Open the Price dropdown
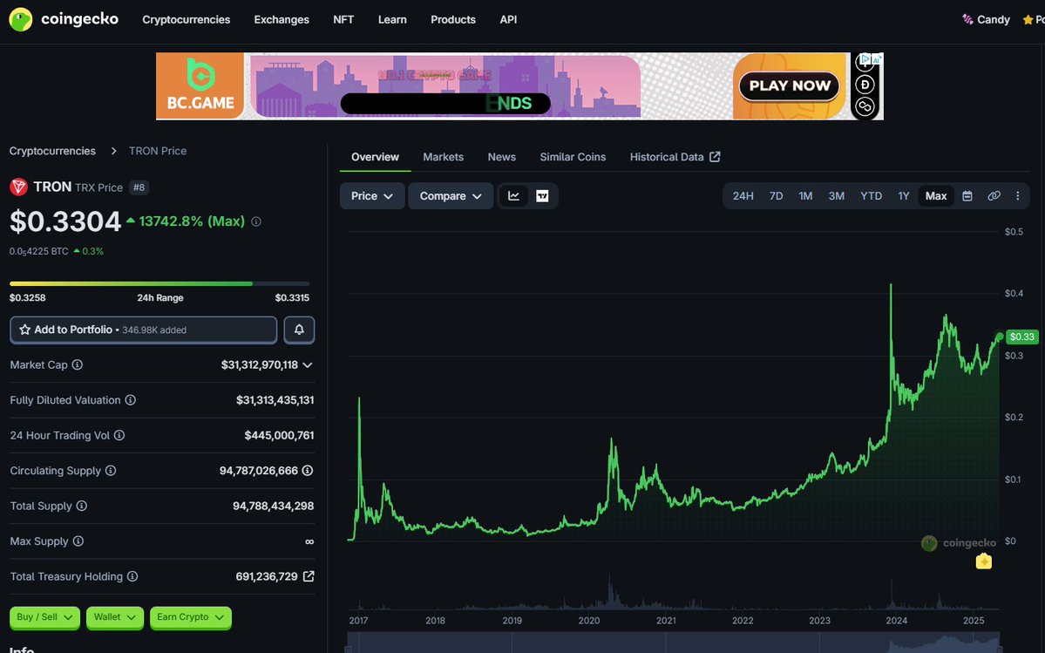Image resolution: width=1045 pixels, height=653 pixels. (x=372, y=196)
